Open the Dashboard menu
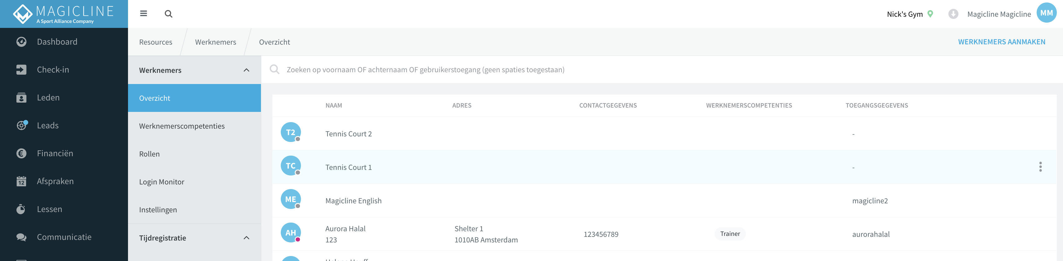The height and width of the screenshot is (261, 1063). [x=57, y=42]
